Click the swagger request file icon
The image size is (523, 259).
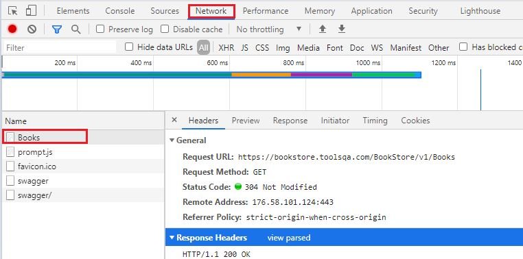click(x=11, y=181)
